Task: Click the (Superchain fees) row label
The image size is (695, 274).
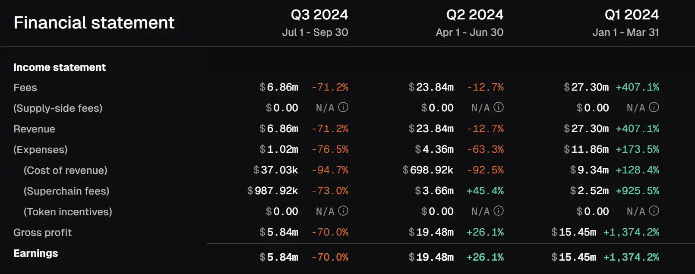Action: pyautogui.click(x=66, y=191)
